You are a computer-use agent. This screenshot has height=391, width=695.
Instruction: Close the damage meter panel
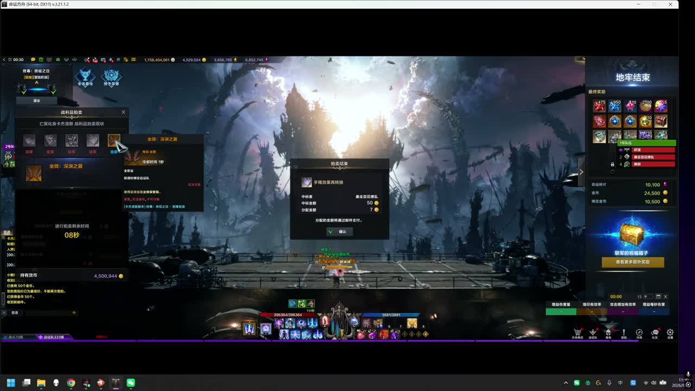coord(666,297)
